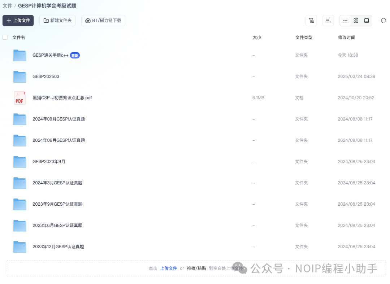
Task: Switch to list view icon
Action: click(x=345, y=21)
